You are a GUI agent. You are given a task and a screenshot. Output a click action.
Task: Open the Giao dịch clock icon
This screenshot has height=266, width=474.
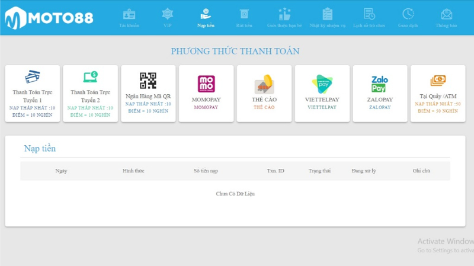pos(408,14)
